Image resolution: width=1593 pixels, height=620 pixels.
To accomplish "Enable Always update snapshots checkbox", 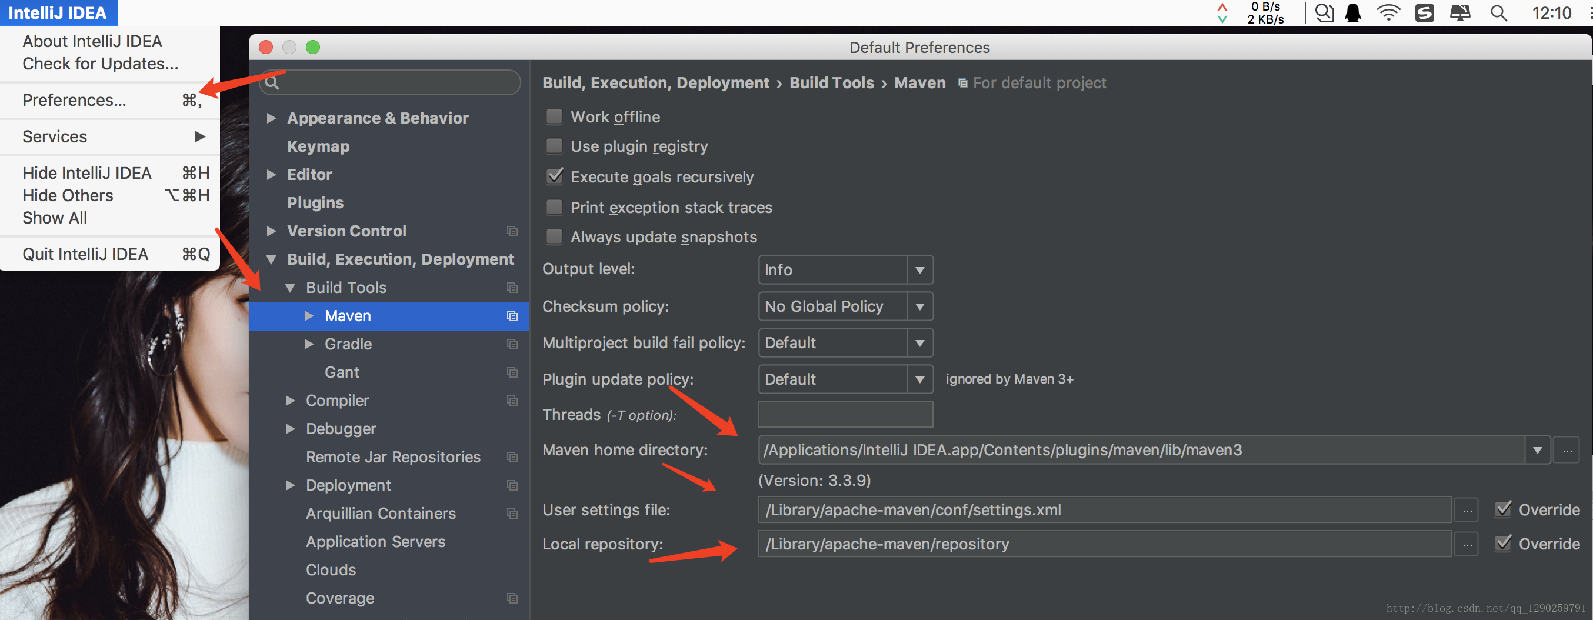I will [555, 236].
